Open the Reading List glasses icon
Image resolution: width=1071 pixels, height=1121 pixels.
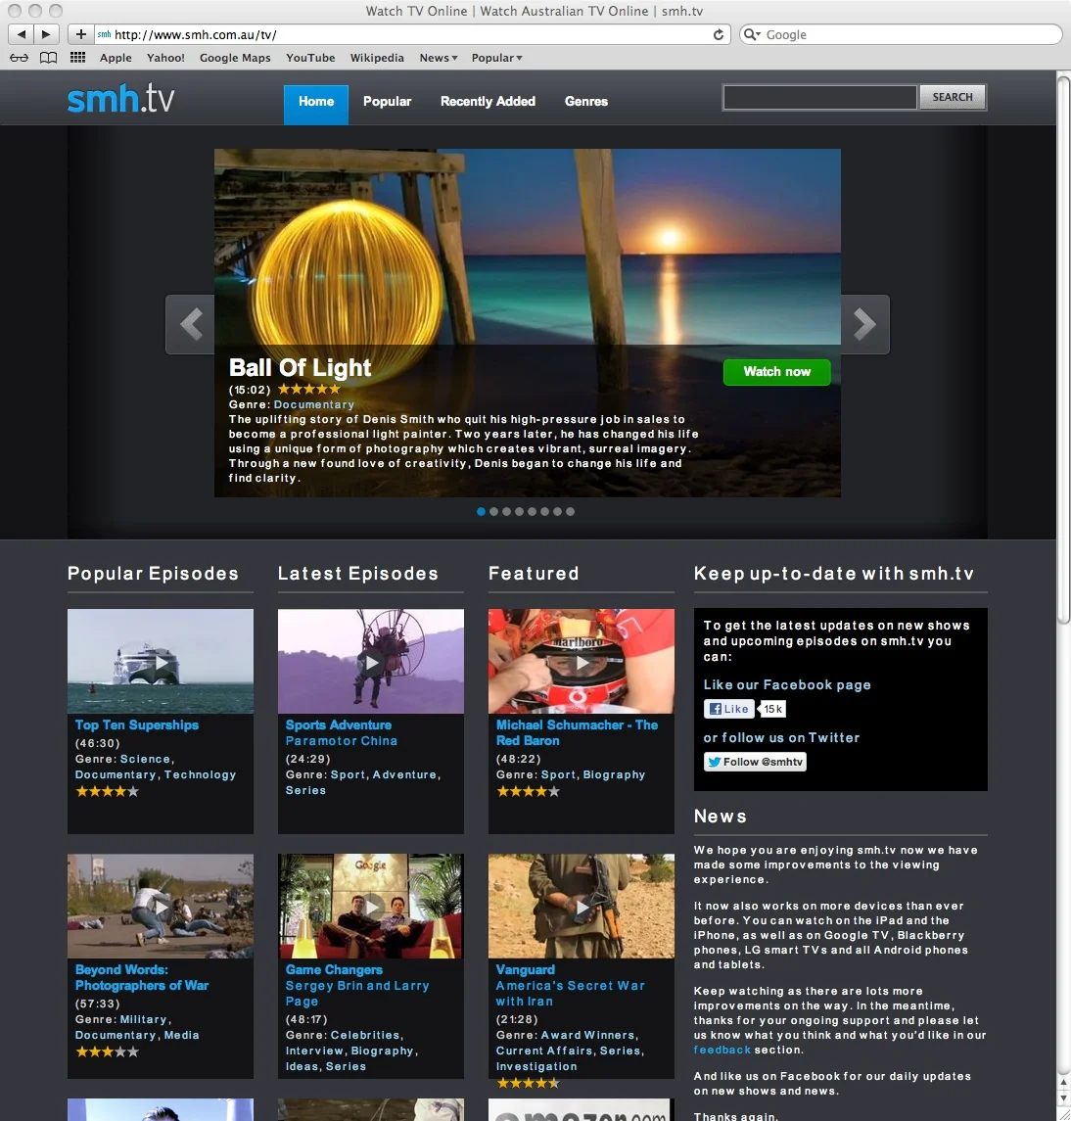click(x=20, y=58)
